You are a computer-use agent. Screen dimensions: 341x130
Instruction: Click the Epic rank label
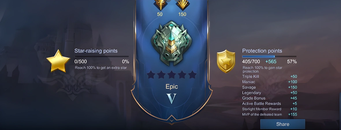coord(172,87)
